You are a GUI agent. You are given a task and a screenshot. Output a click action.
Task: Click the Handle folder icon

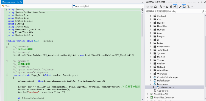[155, 23]
